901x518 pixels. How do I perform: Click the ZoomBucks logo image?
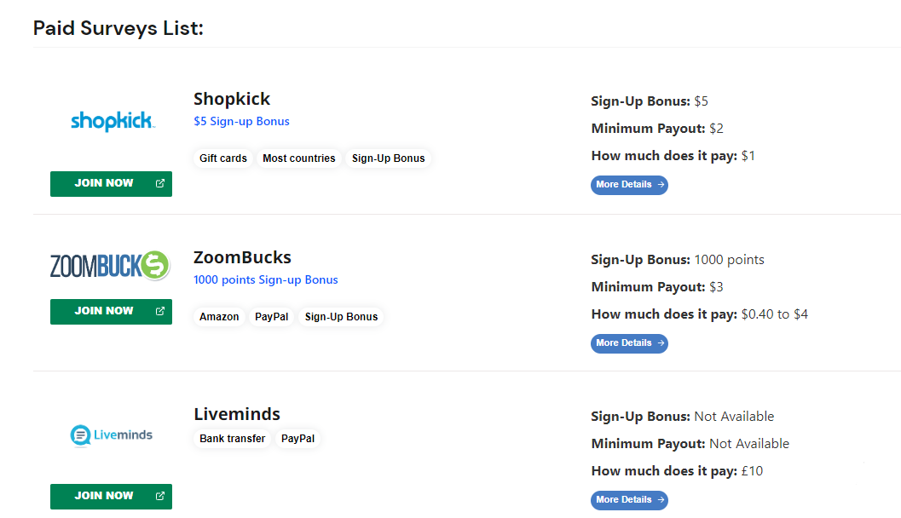110,265
